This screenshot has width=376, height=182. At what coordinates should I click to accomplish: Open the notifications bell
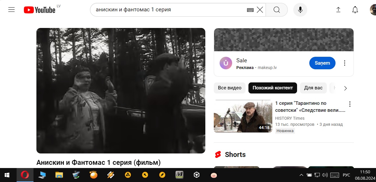(355, 10)
